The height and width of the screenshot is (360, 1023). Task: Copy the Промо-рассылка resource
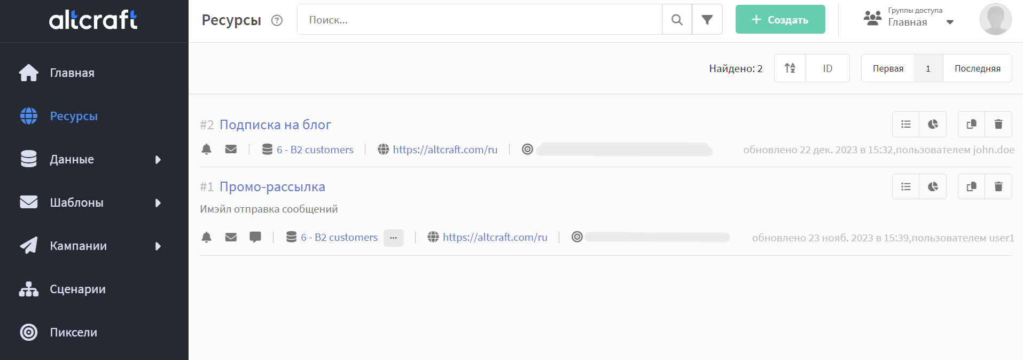(971, 186)
